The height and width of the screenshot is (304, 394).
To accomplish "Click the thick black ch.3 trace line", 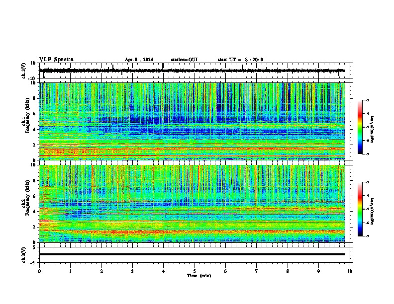I will pyautogui.click(x=192, y=254).
